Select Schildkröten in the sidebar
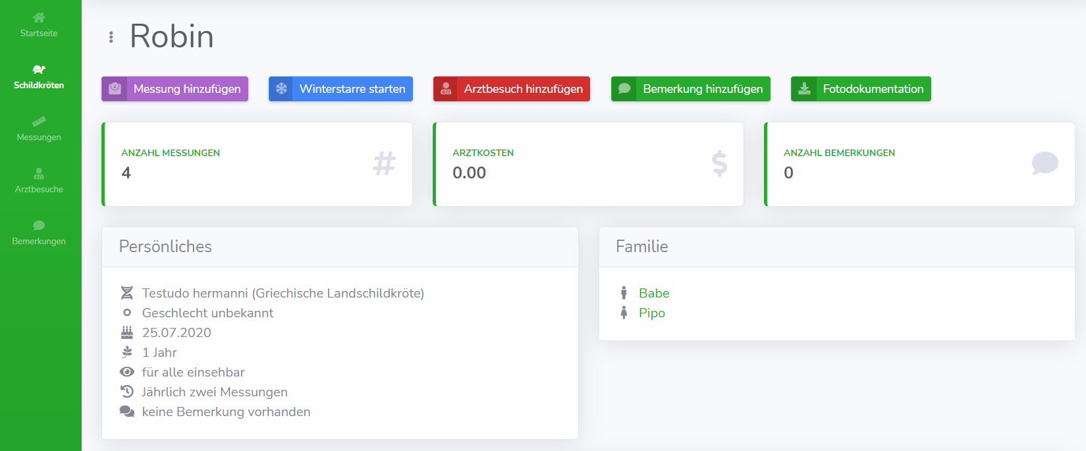The image size is (1086, 451). pos(39,85)
